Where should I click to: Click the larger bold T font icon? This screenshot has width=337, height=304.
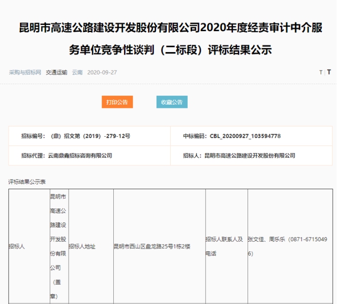point(329,72)
